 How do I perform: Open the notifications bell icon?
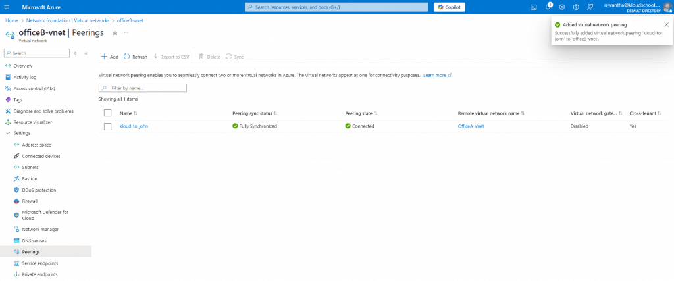548,7
